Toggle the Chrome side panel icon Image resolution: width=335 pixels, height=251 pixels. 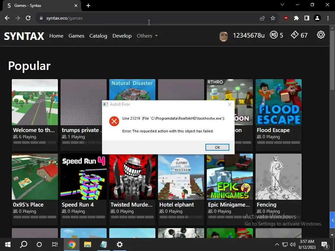(307, 18)
